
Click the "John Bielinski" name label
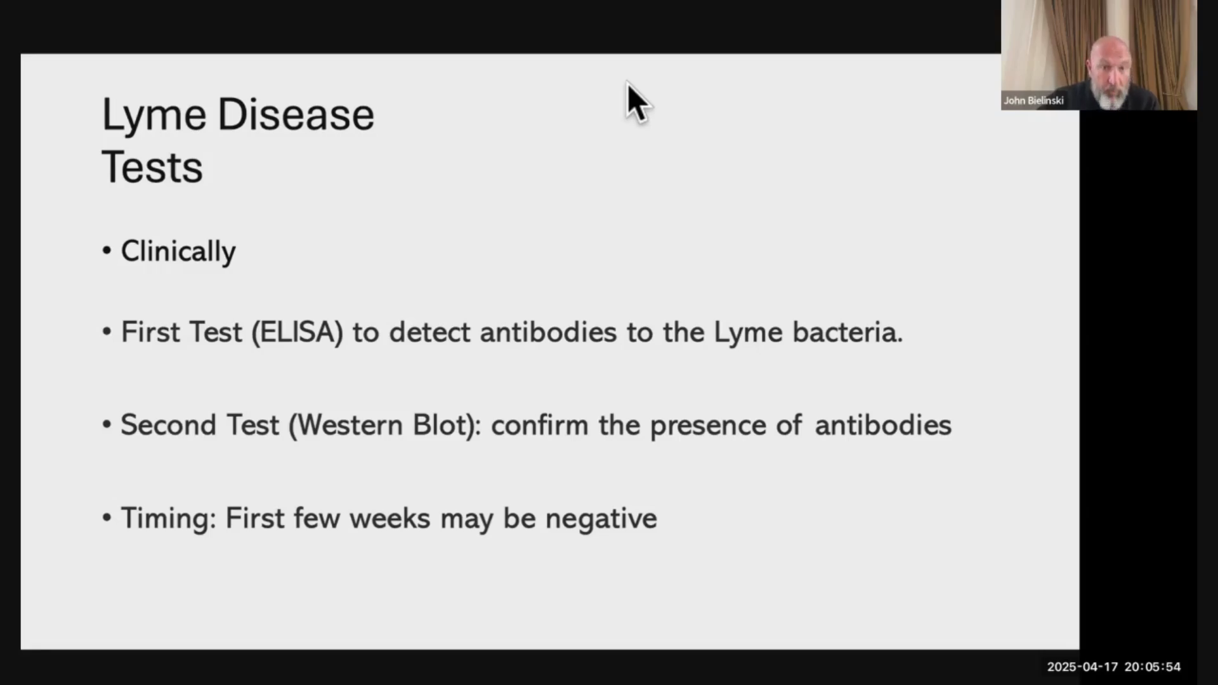pos(1033,100)
